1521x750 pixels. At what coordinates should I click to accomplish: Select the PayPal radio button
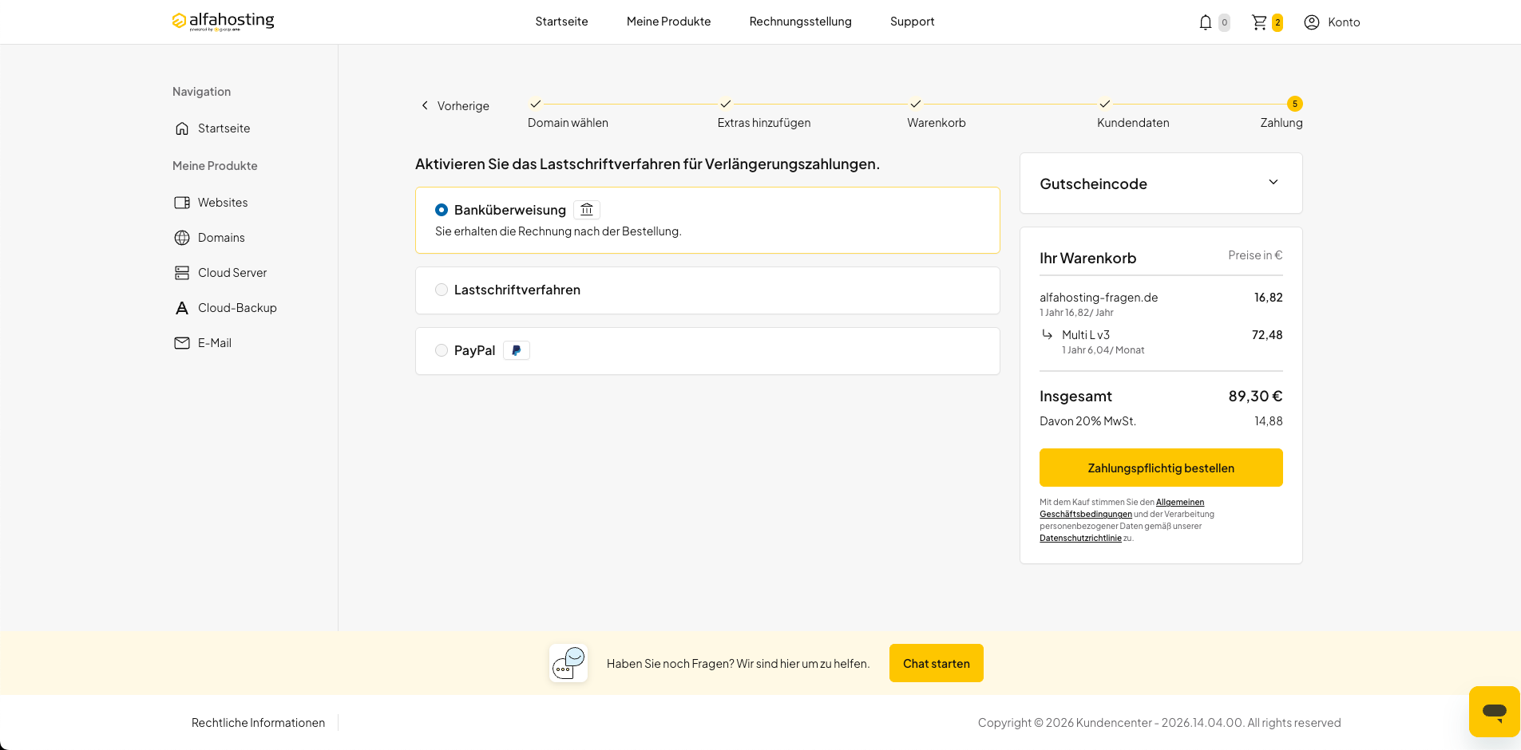point(442,350)
